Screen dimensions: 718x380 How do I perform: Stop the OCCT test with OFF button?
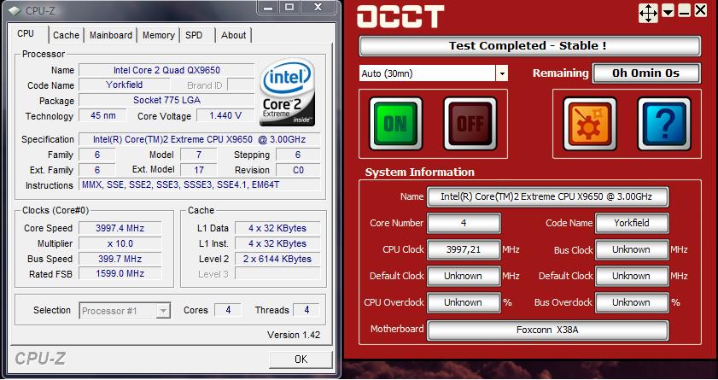470,124
